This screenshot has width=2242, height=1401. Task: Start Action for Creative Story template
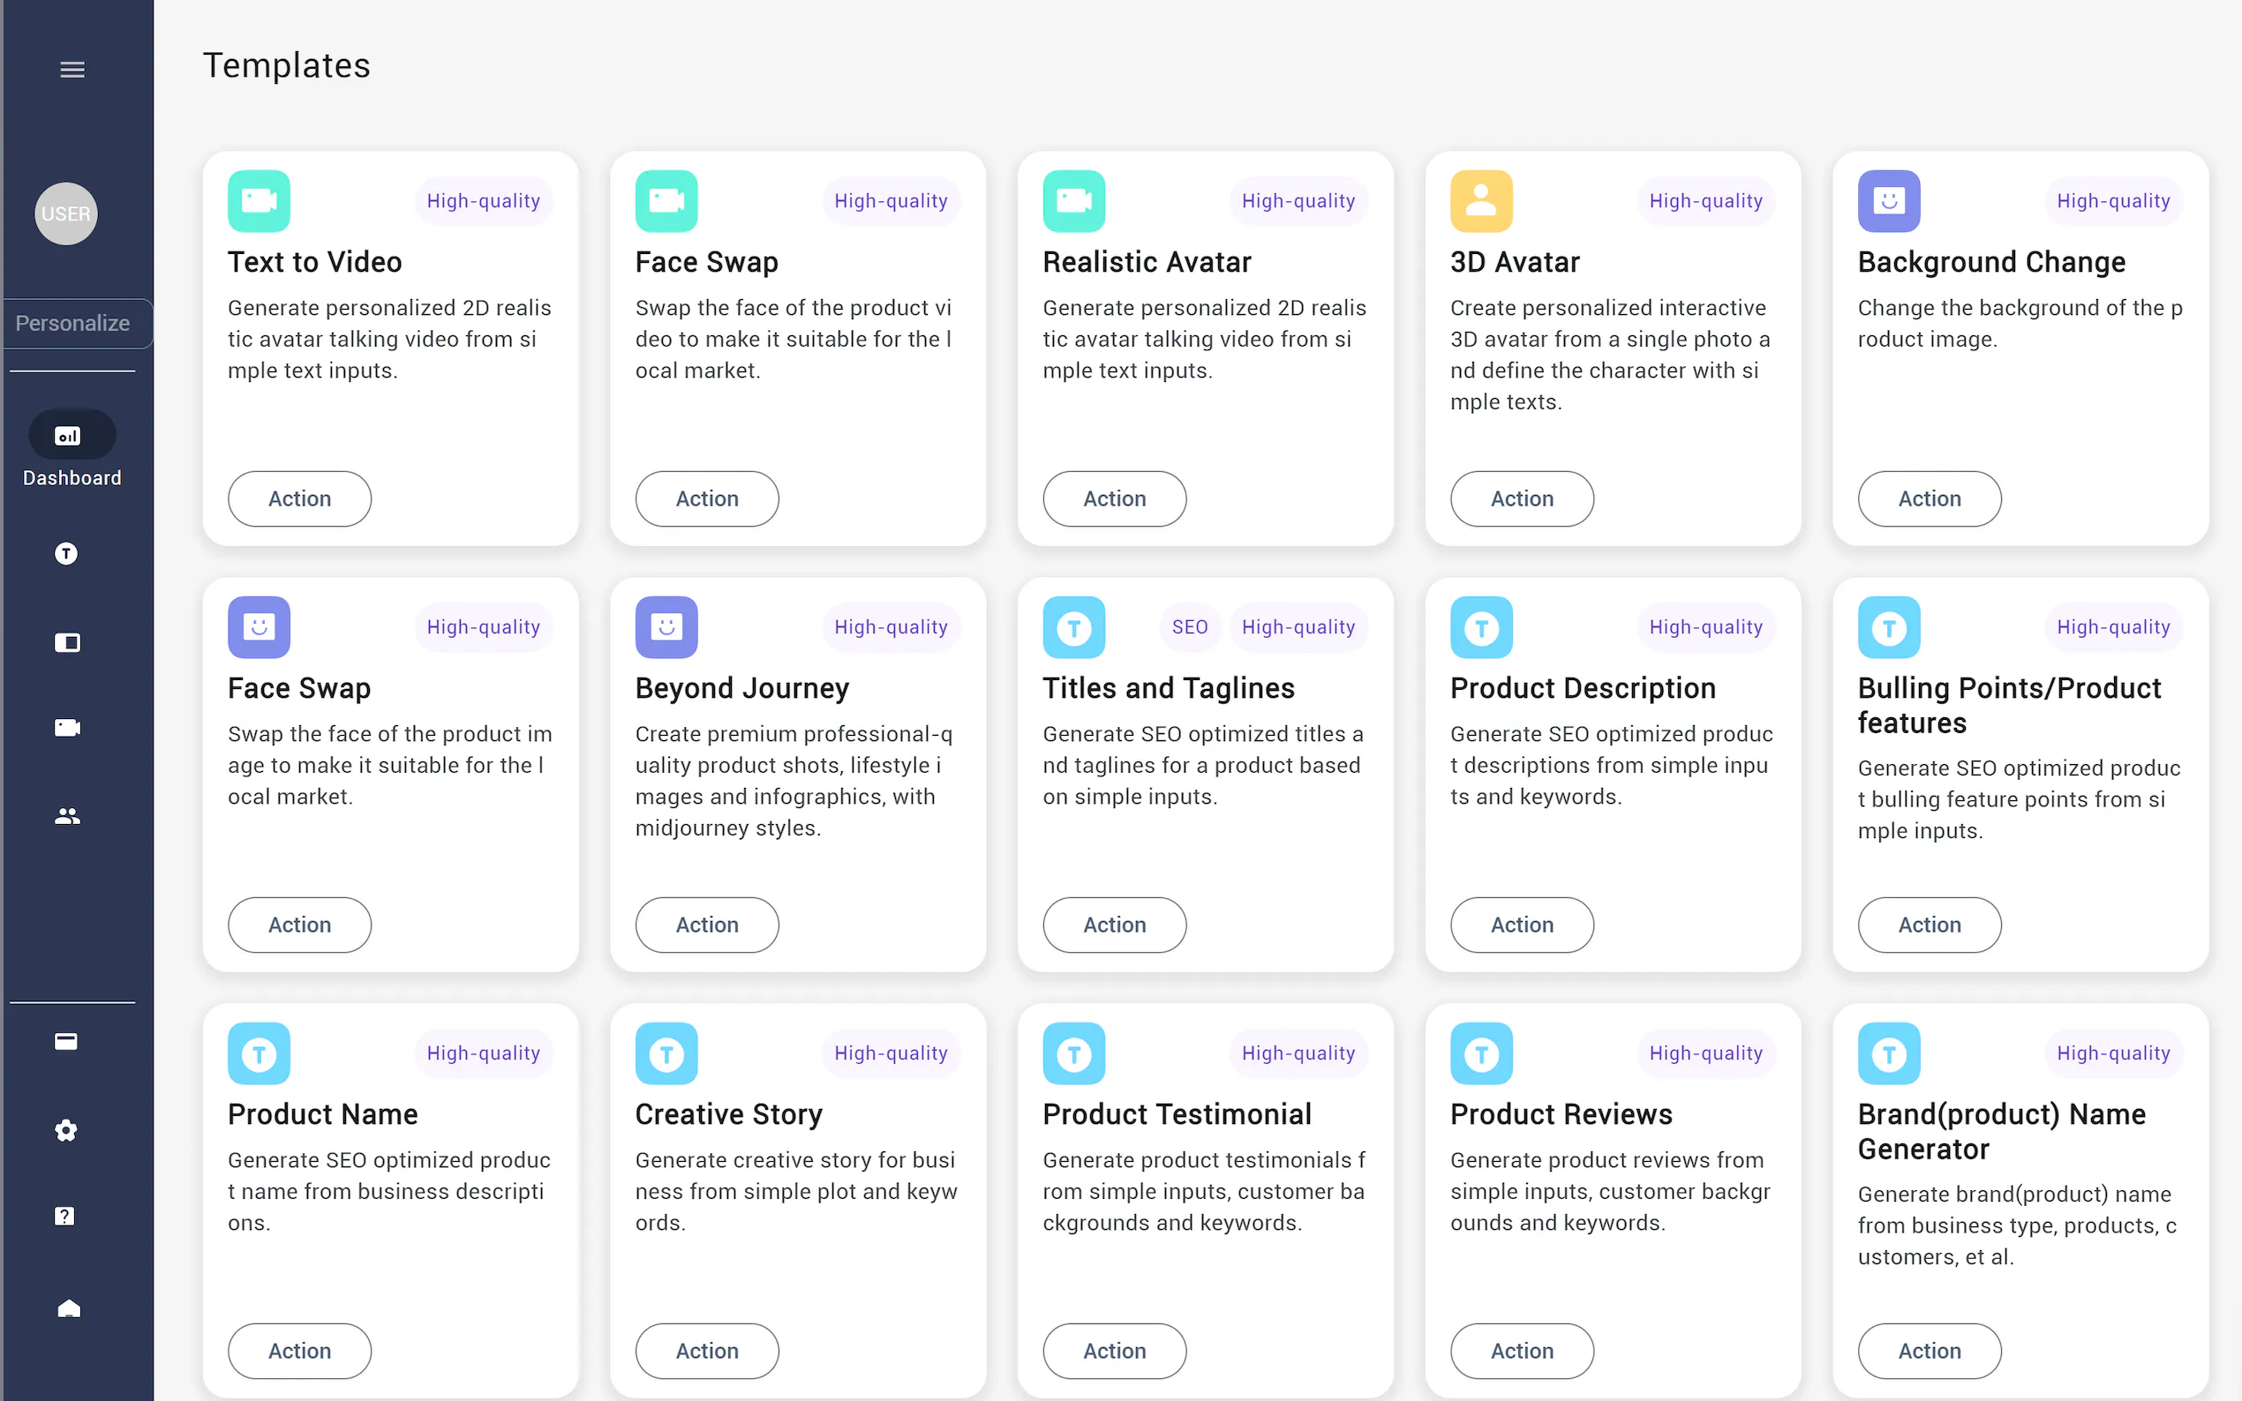point(706,1351)
